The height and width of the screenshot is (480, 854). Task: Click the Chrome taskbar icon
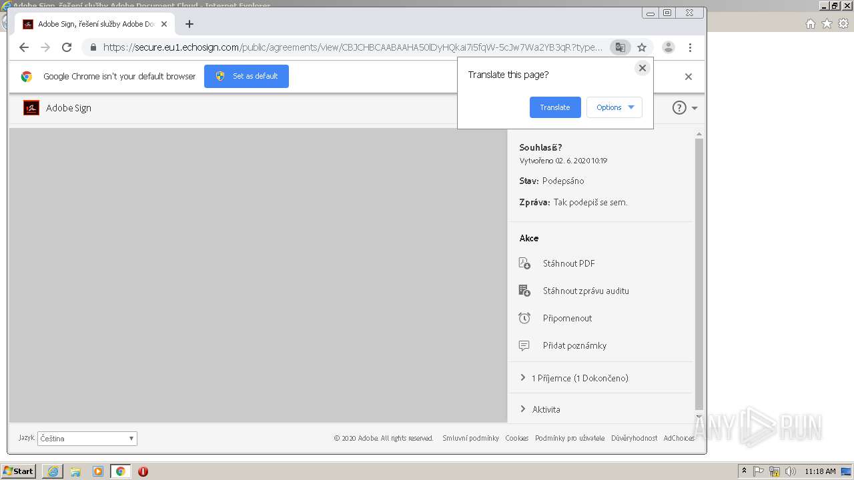click(120, 471)
